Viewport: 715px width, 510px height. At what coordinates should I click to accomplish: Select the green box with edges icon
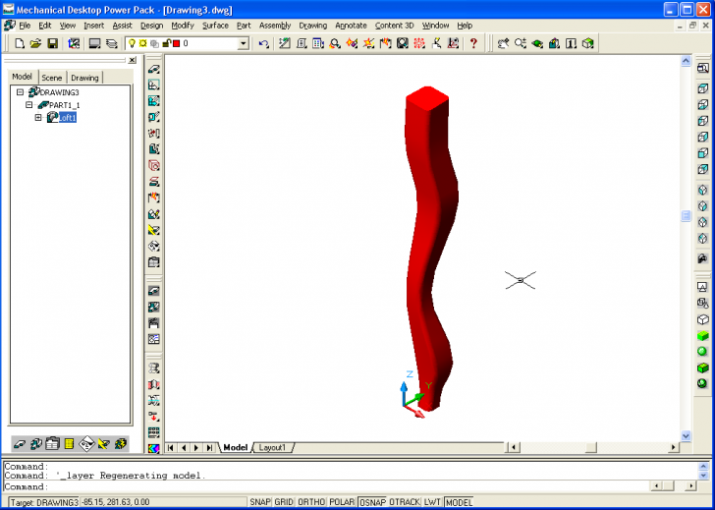coord(702,368)
